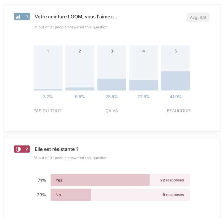
Task: Click the PAS DU TOUT scale label
Action: (47, 111)
